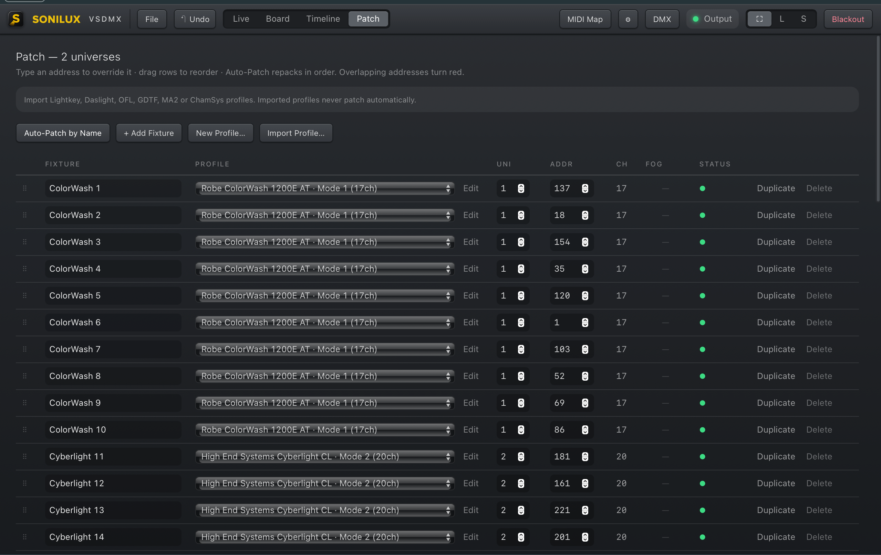
Task: Click the Cyberlight 12 name field
Action: coord(113,483)
